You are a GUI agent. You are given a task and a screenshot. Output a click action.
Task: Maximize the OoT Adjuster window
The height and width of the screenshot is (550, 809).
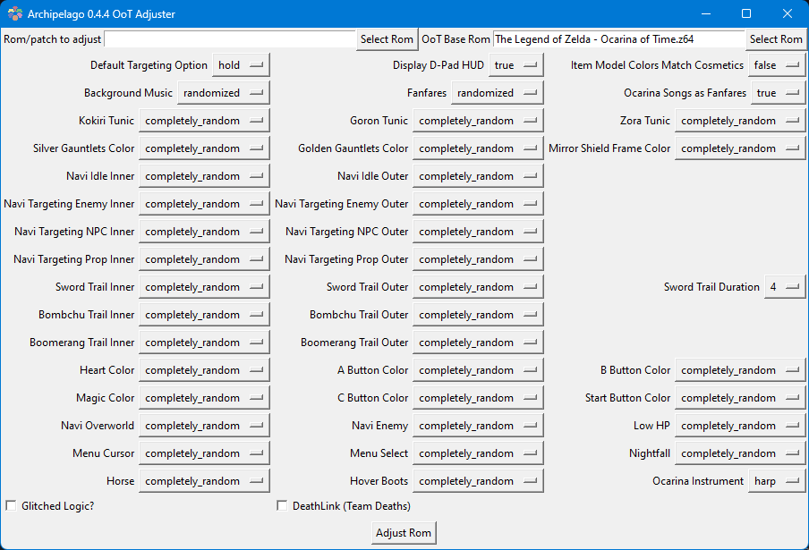click(x=746, y=14)
